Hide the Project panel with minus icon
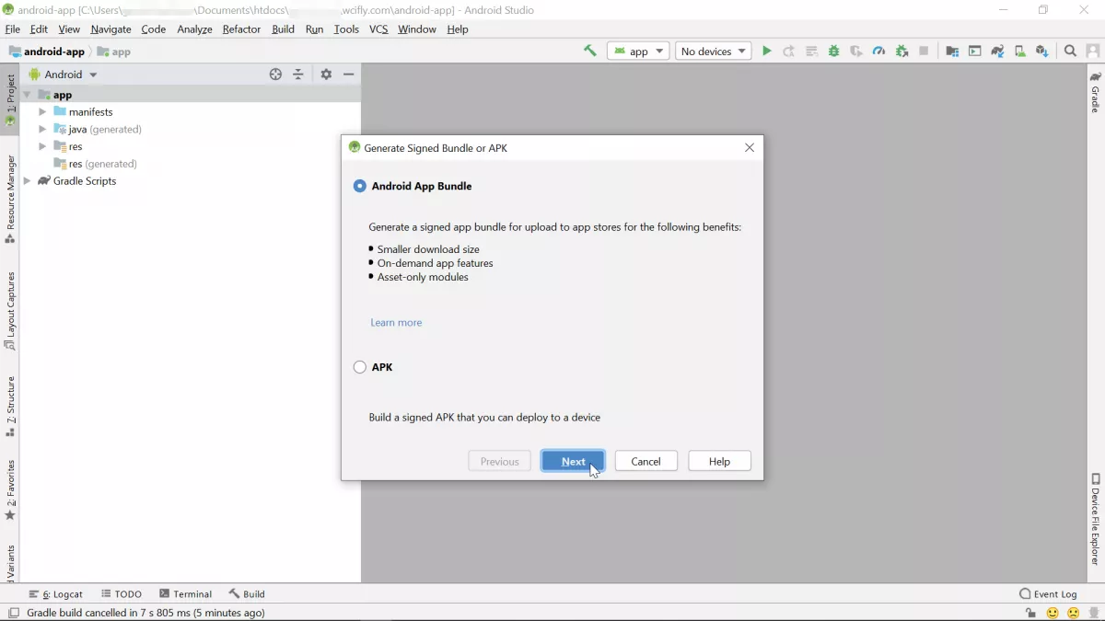The width and height of the screenshot is (1105, 621). tap(349, 75)
